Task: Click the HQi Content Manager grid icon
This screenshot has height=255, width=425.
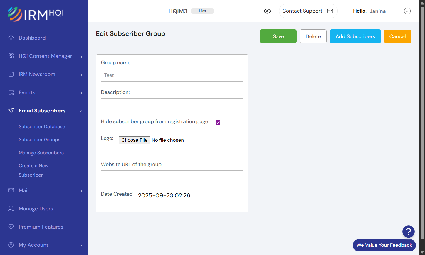Action: point(11,56)
